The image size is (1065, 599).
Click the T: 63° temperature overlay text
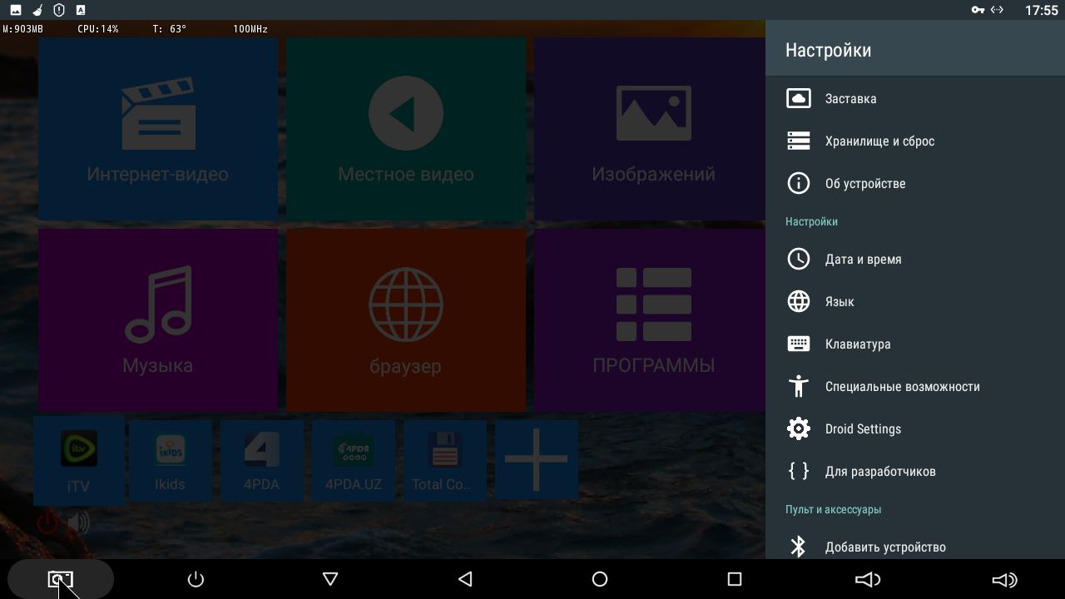coord(170,29)
